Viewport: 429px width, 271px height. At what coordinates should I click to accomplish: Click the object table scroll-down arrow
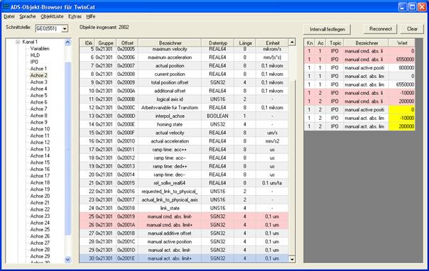tap(292, 259)
